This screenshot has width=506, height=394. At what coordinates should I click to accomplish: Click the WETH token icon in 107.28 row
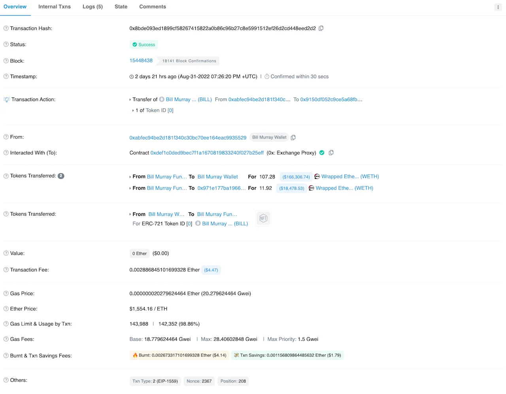(317, 176)
